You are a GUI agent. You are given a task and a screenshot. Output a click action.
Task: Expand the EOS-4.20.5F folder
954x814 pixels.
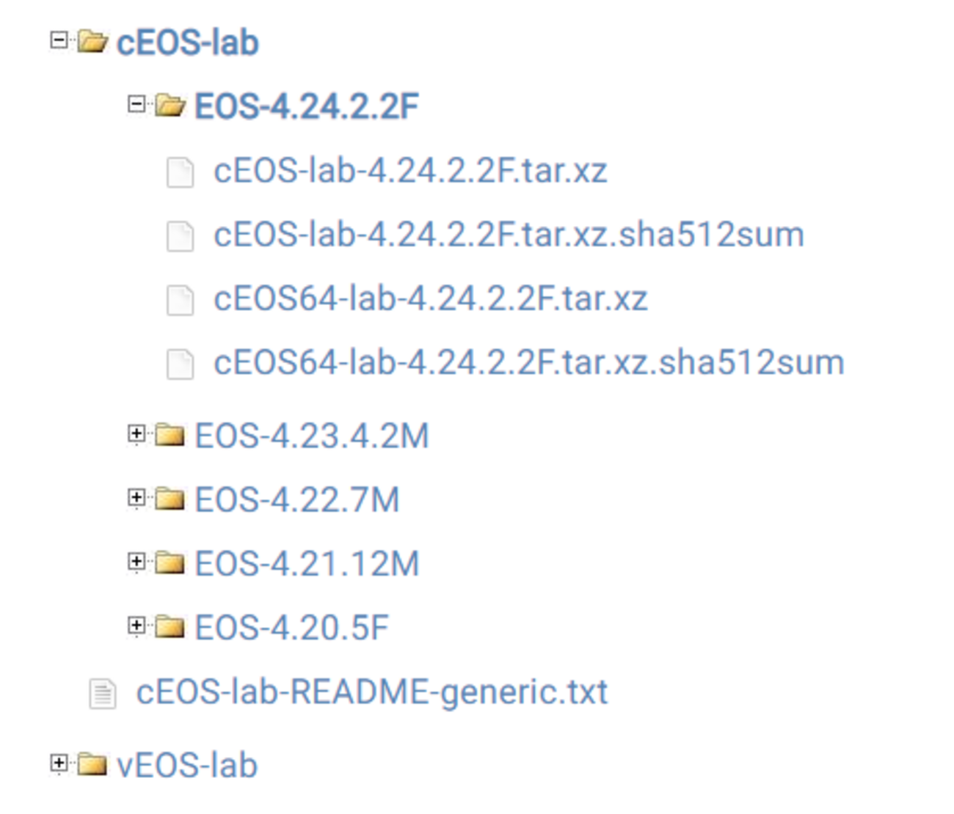tap(136, 626)
